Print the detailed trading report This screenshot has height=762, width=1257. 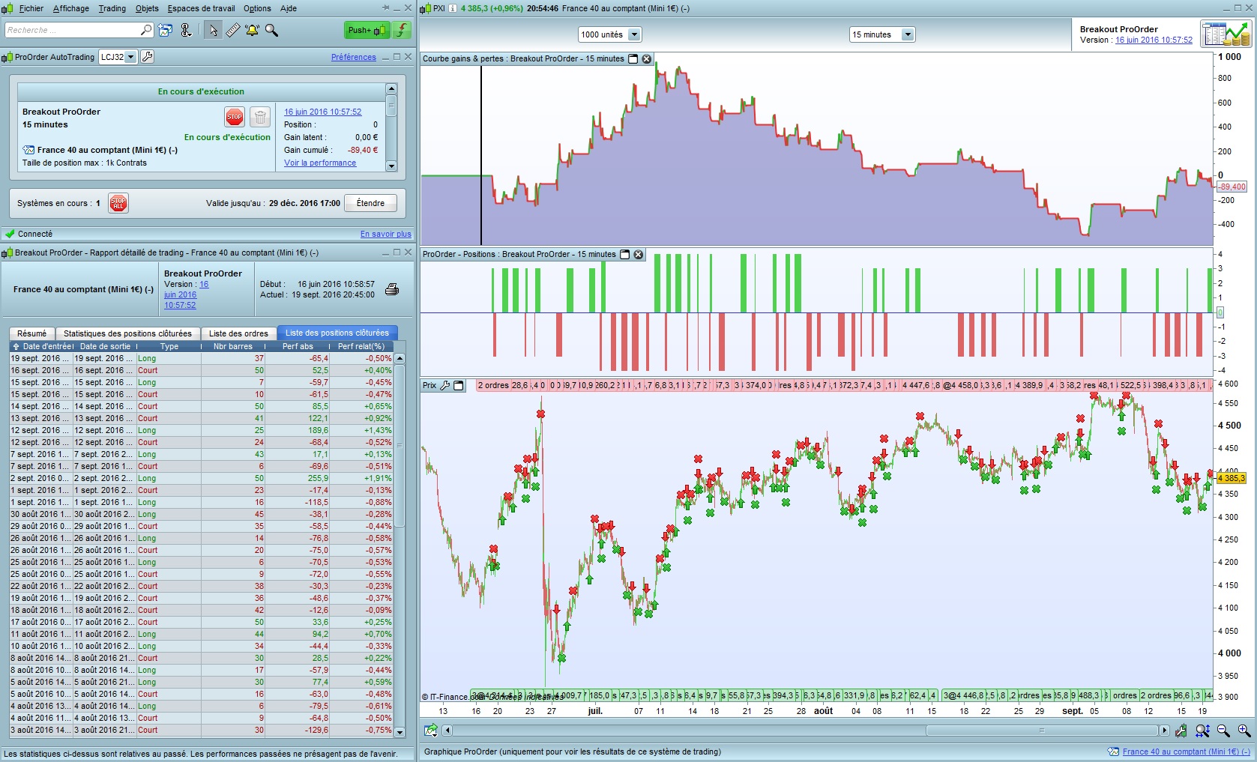(x=391, y=289)
